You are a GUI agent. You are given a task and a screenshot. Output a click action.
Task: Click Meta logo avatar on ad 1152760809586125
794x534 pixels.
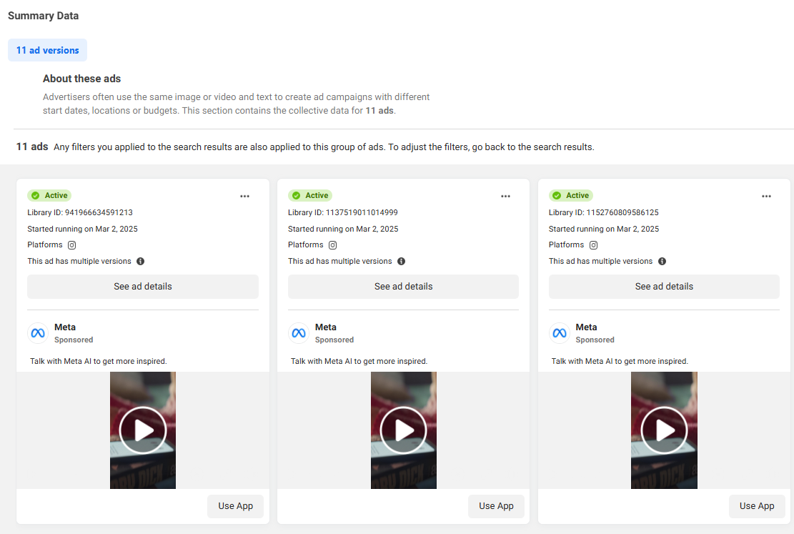click(x=560, y=333)
